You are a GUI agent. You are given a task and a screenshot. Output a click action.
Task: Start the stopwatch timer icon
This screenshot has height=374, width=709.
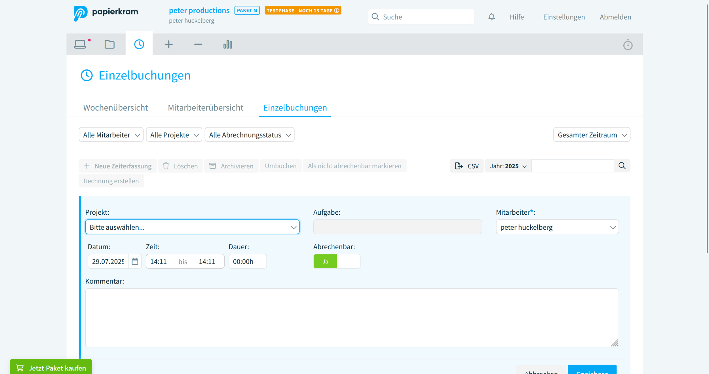pyautogui.click(x=628, y=45)
